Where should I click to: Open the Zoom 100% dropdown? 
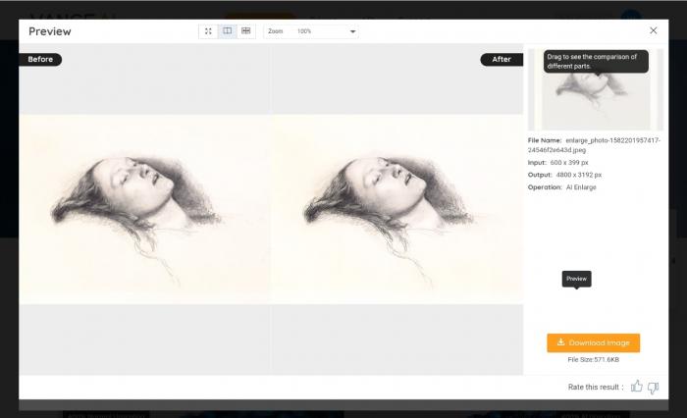click(x=311, y=31)
